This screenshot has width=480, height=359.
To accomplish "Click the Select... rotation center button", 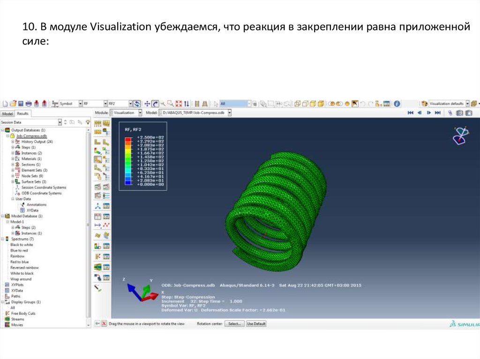I will [234, 323].
